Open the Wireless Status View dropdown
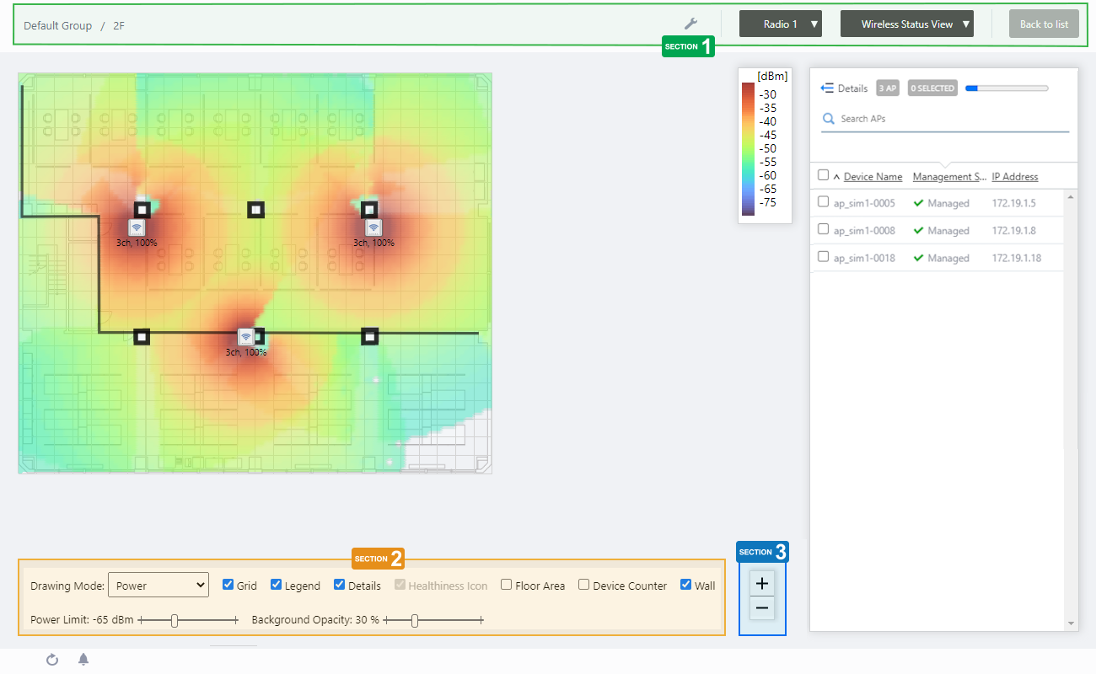Image resolution: width=1096 pixels, height=674 pixels. pos(906,24)
